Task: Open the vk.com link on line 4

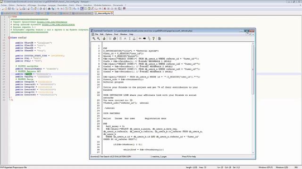Action: coord(58,24)
